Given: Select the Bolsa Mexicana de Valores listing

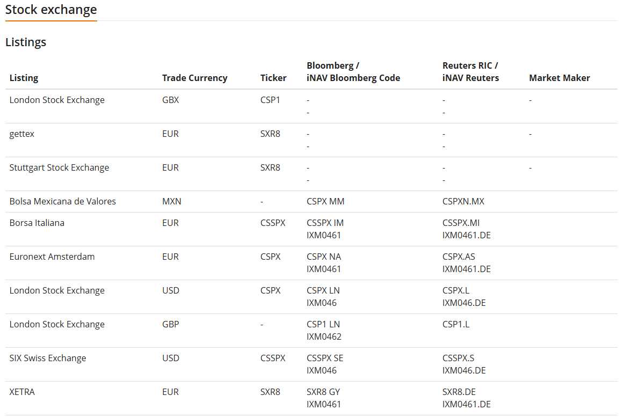Looking at the screenshot, I should click(62, 201).
